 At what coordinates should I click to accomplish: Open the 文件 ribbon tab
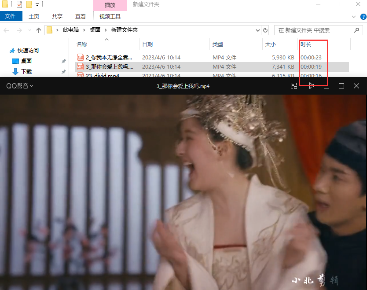[x=11, y=16]
